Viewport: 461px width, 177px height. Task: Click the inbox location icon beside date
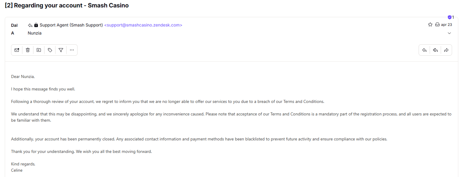[437, 25]
